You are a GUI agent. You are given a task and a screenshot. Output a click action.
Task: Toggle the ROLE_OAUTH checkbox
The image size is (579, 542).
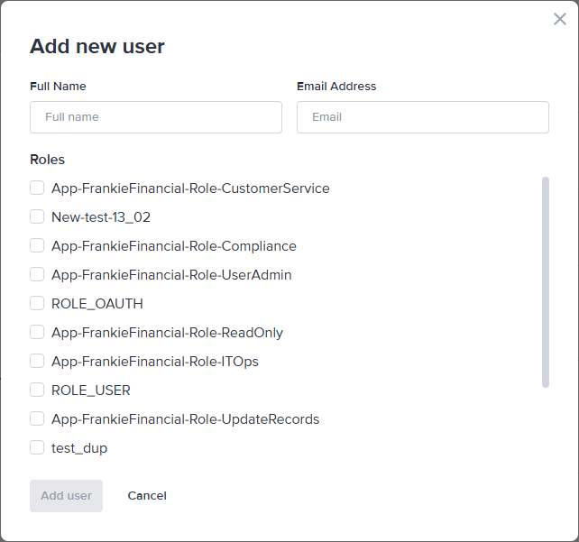[x=37, y=304]
